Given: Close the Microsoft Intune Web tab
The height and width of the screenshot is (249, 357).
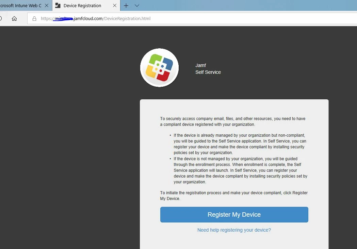Looking at the screenshot, I should pyautogui.click(x=47, y=5).
